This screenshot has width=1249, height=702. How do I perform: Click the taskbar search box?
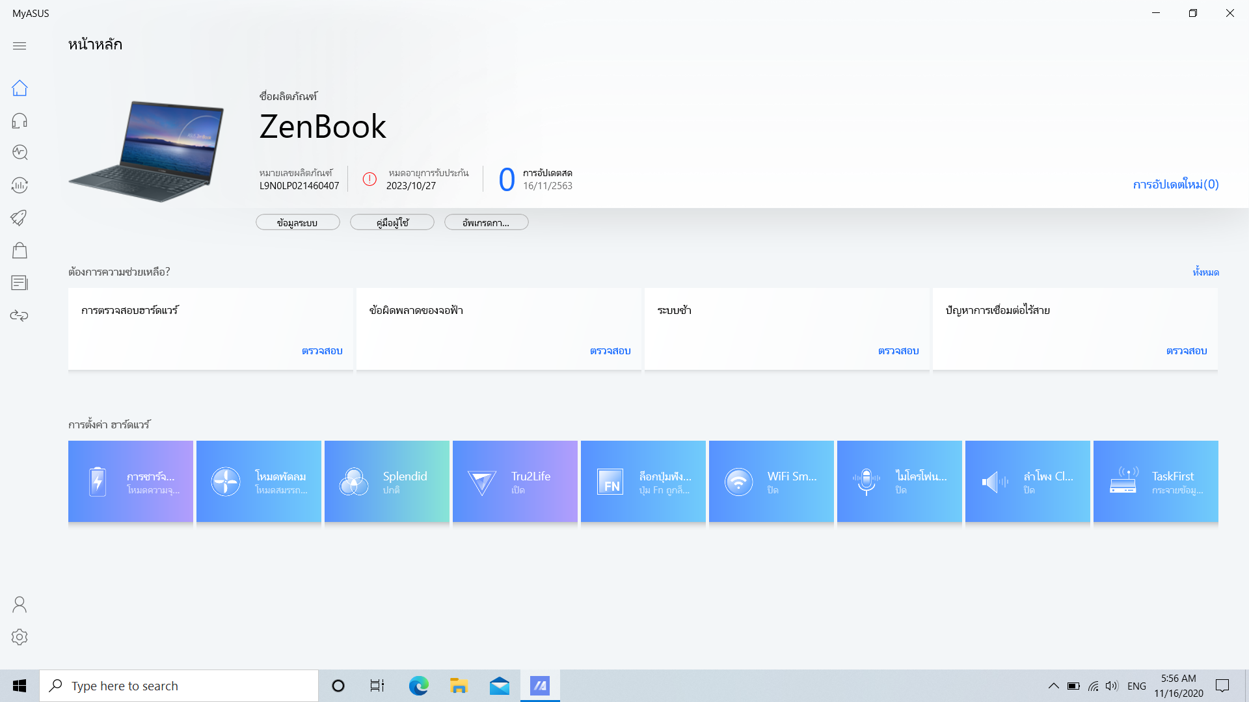179,686
